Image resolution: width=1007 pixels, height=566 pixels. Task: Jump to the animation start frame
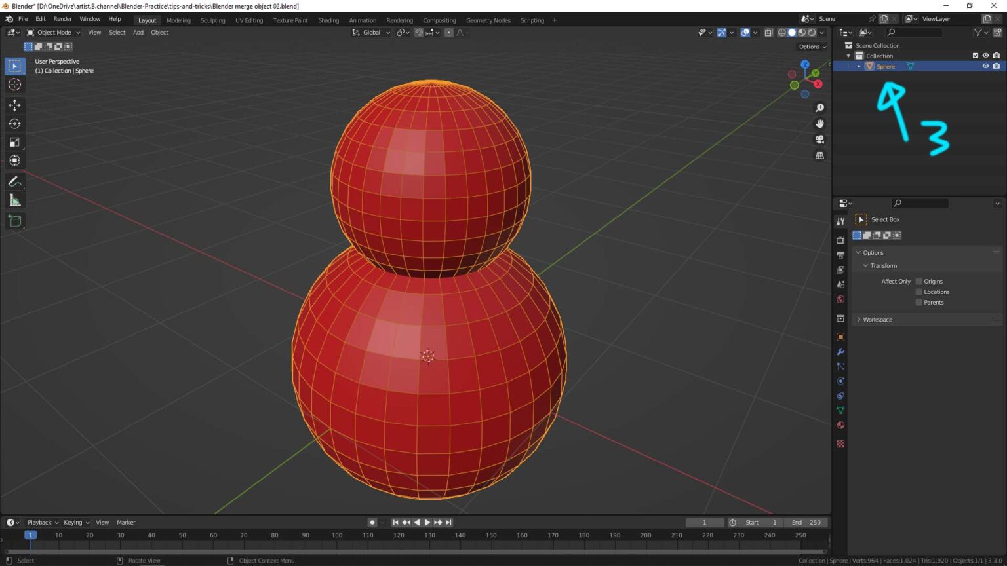(x=395, y=522)
